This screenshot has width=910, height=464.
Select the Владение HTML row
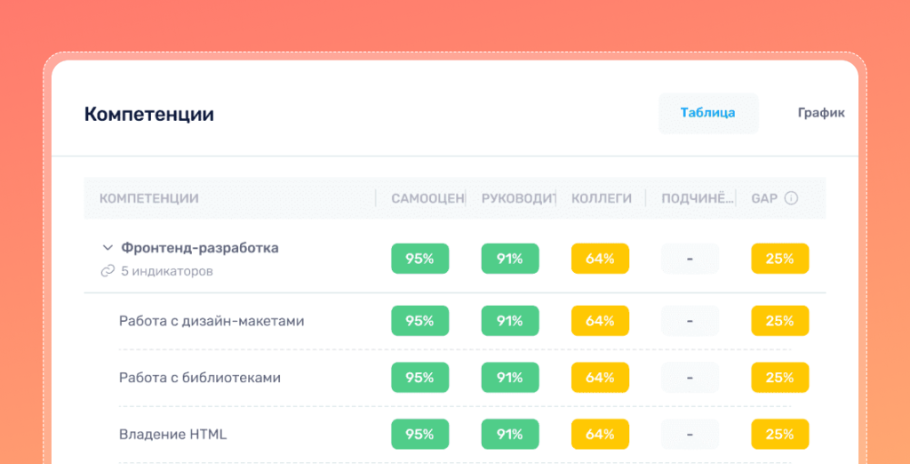(x=454, y=435)
